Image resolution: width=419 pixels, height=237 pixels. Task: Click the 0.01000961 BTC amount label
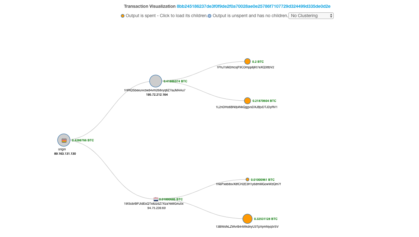[x=263, y=180]
